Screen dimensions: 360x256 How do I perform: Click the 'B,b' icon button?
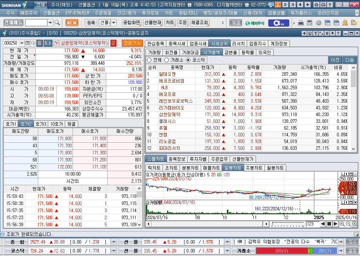pos(48,43)
